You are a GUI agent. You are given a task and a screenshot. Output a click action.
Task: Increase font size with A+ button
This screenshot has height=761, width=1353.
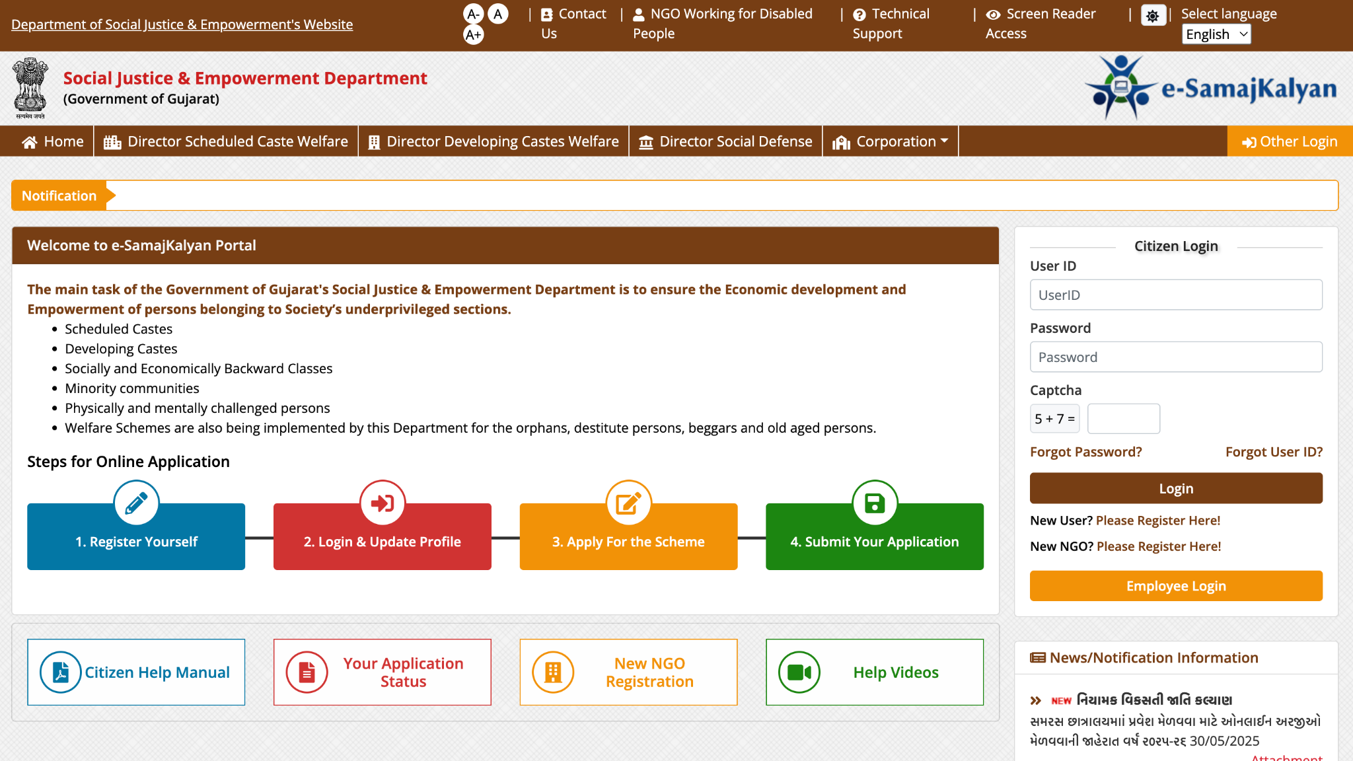tap(473, 34)
